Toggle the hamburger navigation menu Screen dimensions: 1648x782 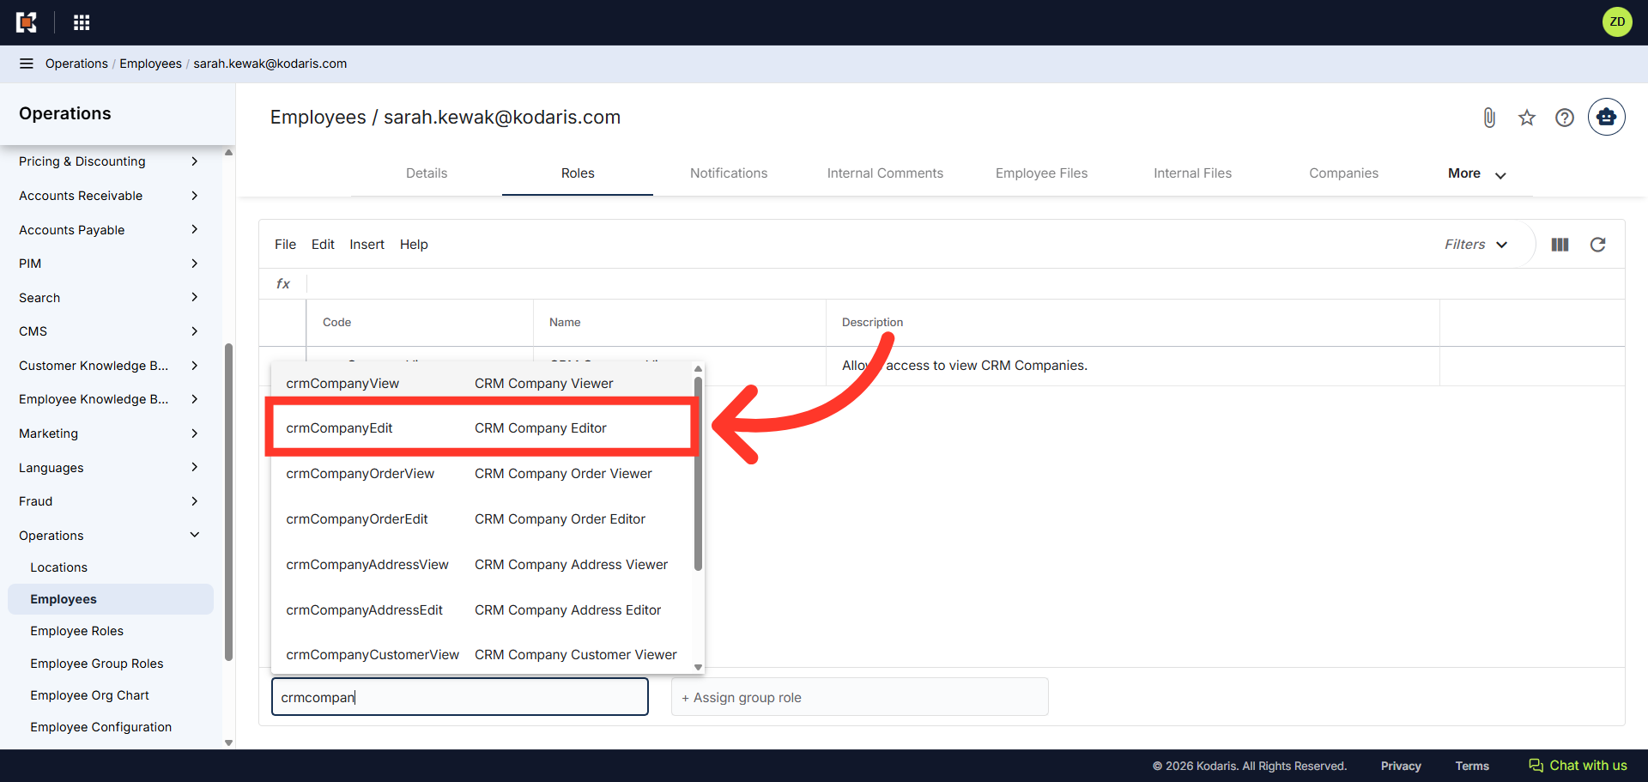tap(27, 64)
